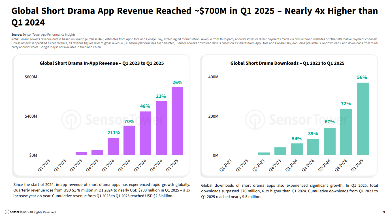388x215 pixels.
Task: Select the teal Q1 2025 downloads bar
Action: [x=363, y=119]
